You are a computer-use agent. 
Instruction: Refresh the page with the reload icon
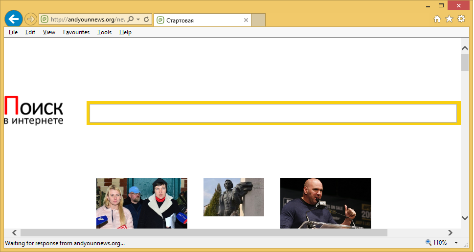(x=146, y=20)
